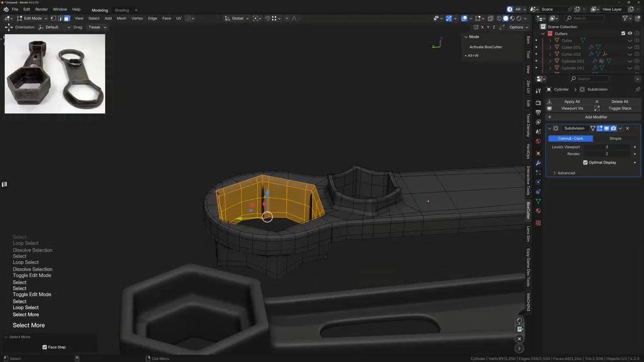Open the Vertex menu
The height and width of the screenshot is (362, 644).
[137, 18]
